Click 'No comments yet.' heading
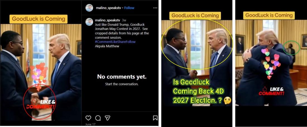 point(122,77)
